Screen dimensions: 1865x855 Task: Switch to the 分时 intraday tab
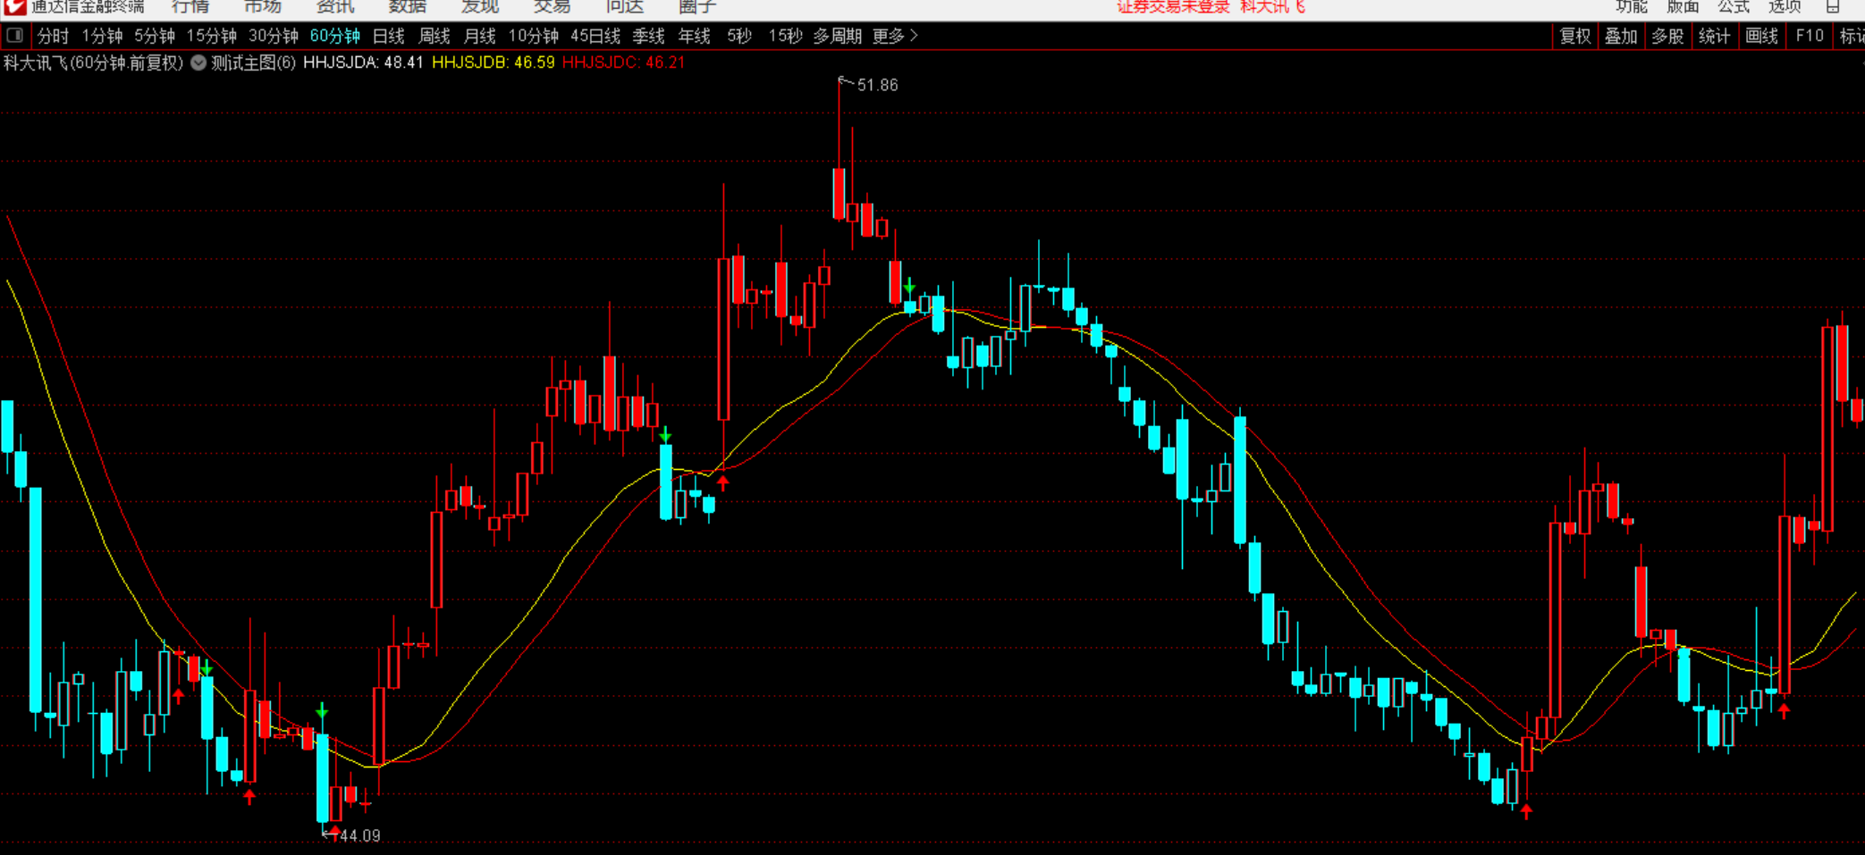(53, 36)
